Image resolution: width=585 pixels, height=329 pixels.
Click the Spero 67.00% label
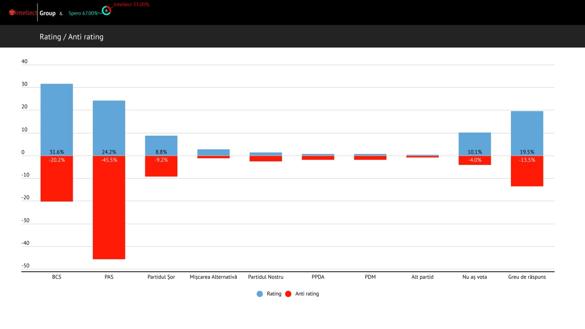(x=83, y=13)
